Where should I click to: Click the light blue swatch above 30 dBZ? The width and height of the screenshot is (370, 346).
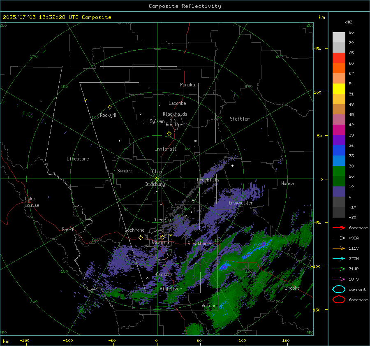click(339, 160)
